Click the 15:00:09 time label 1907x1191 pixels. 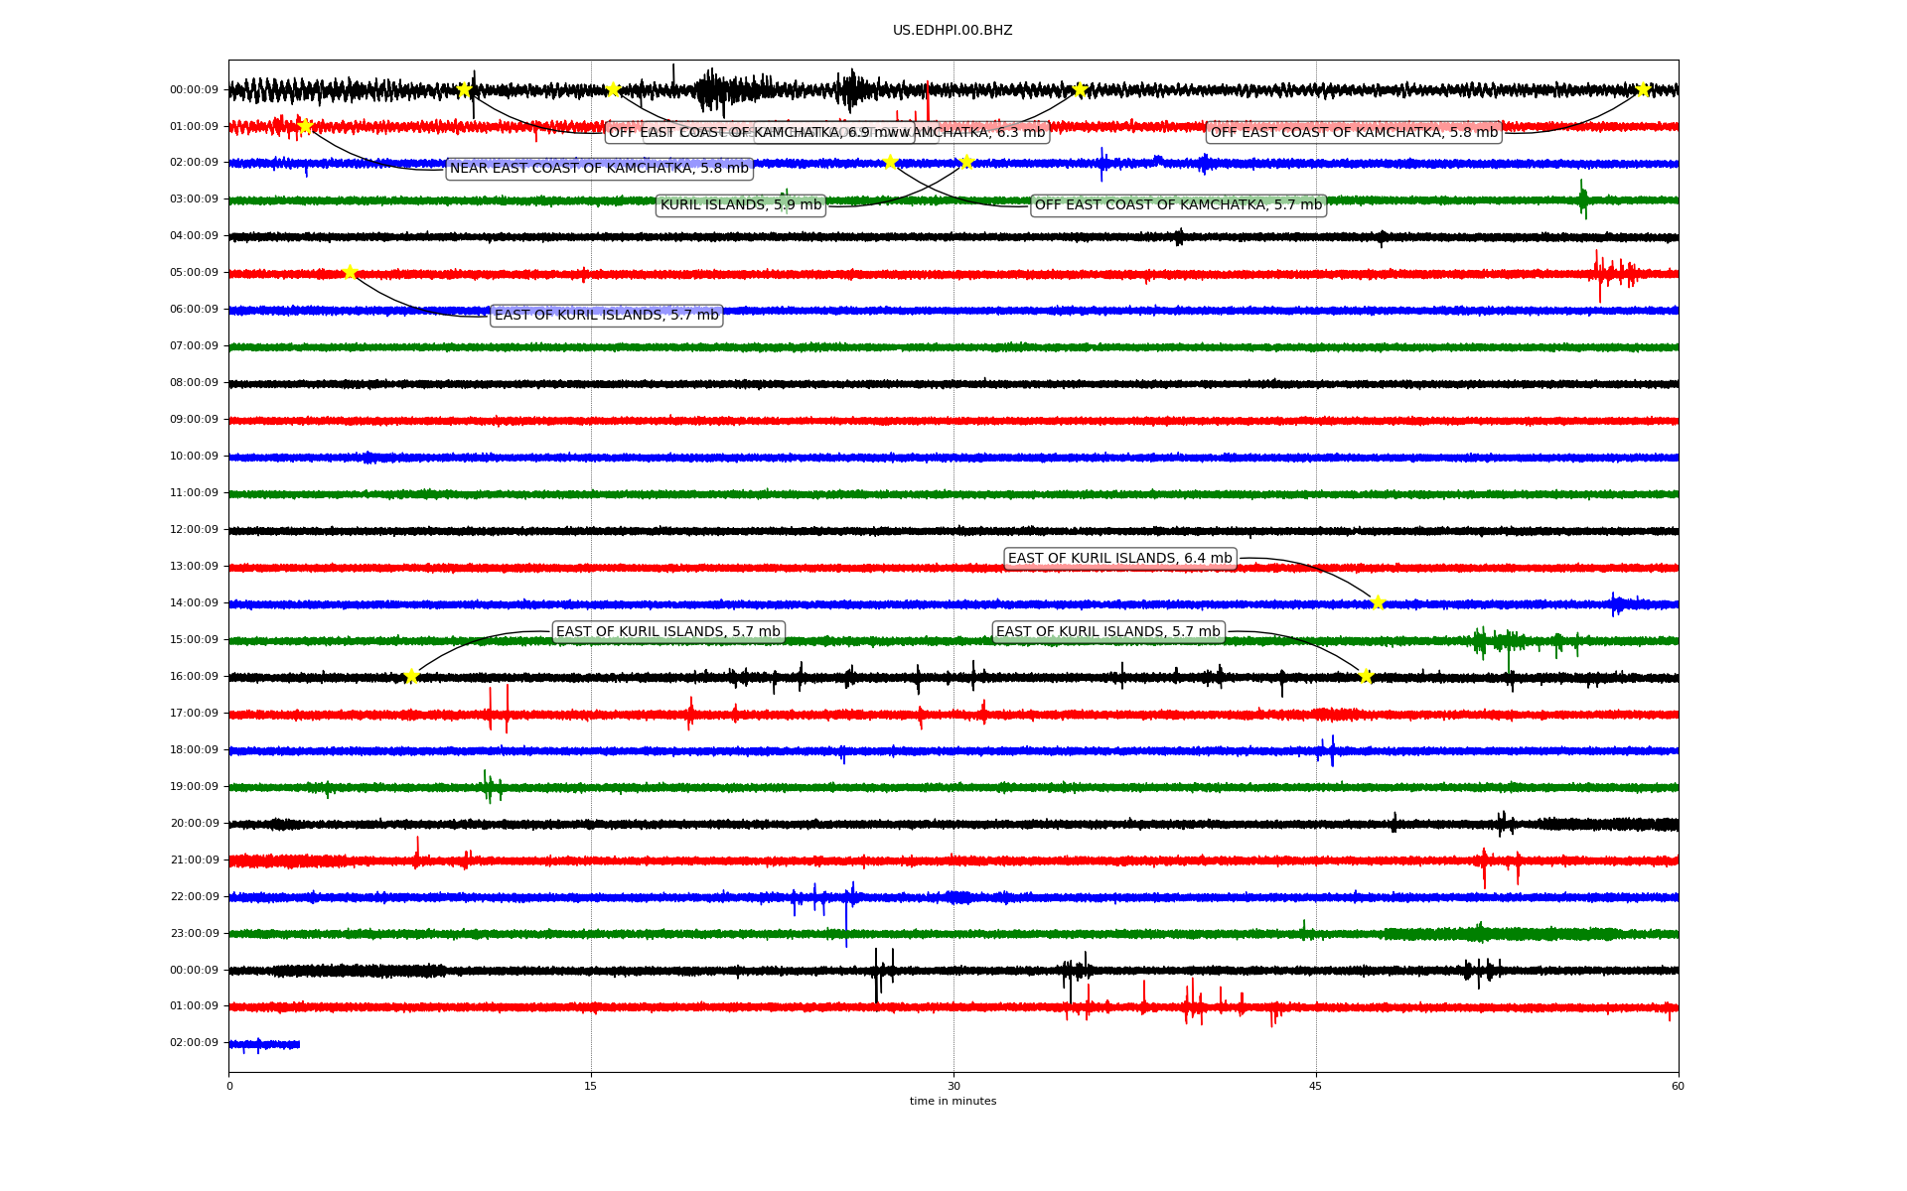coord(194,640)
